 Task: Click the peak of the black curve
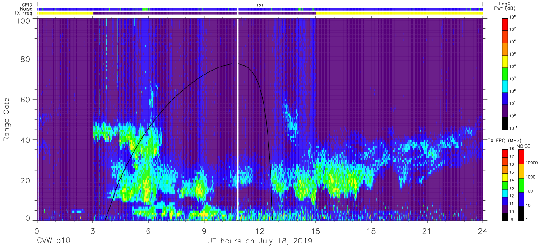[235, 64]
